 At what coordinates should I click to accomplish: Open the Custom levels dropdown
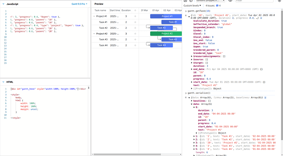[x=192, y=6]
